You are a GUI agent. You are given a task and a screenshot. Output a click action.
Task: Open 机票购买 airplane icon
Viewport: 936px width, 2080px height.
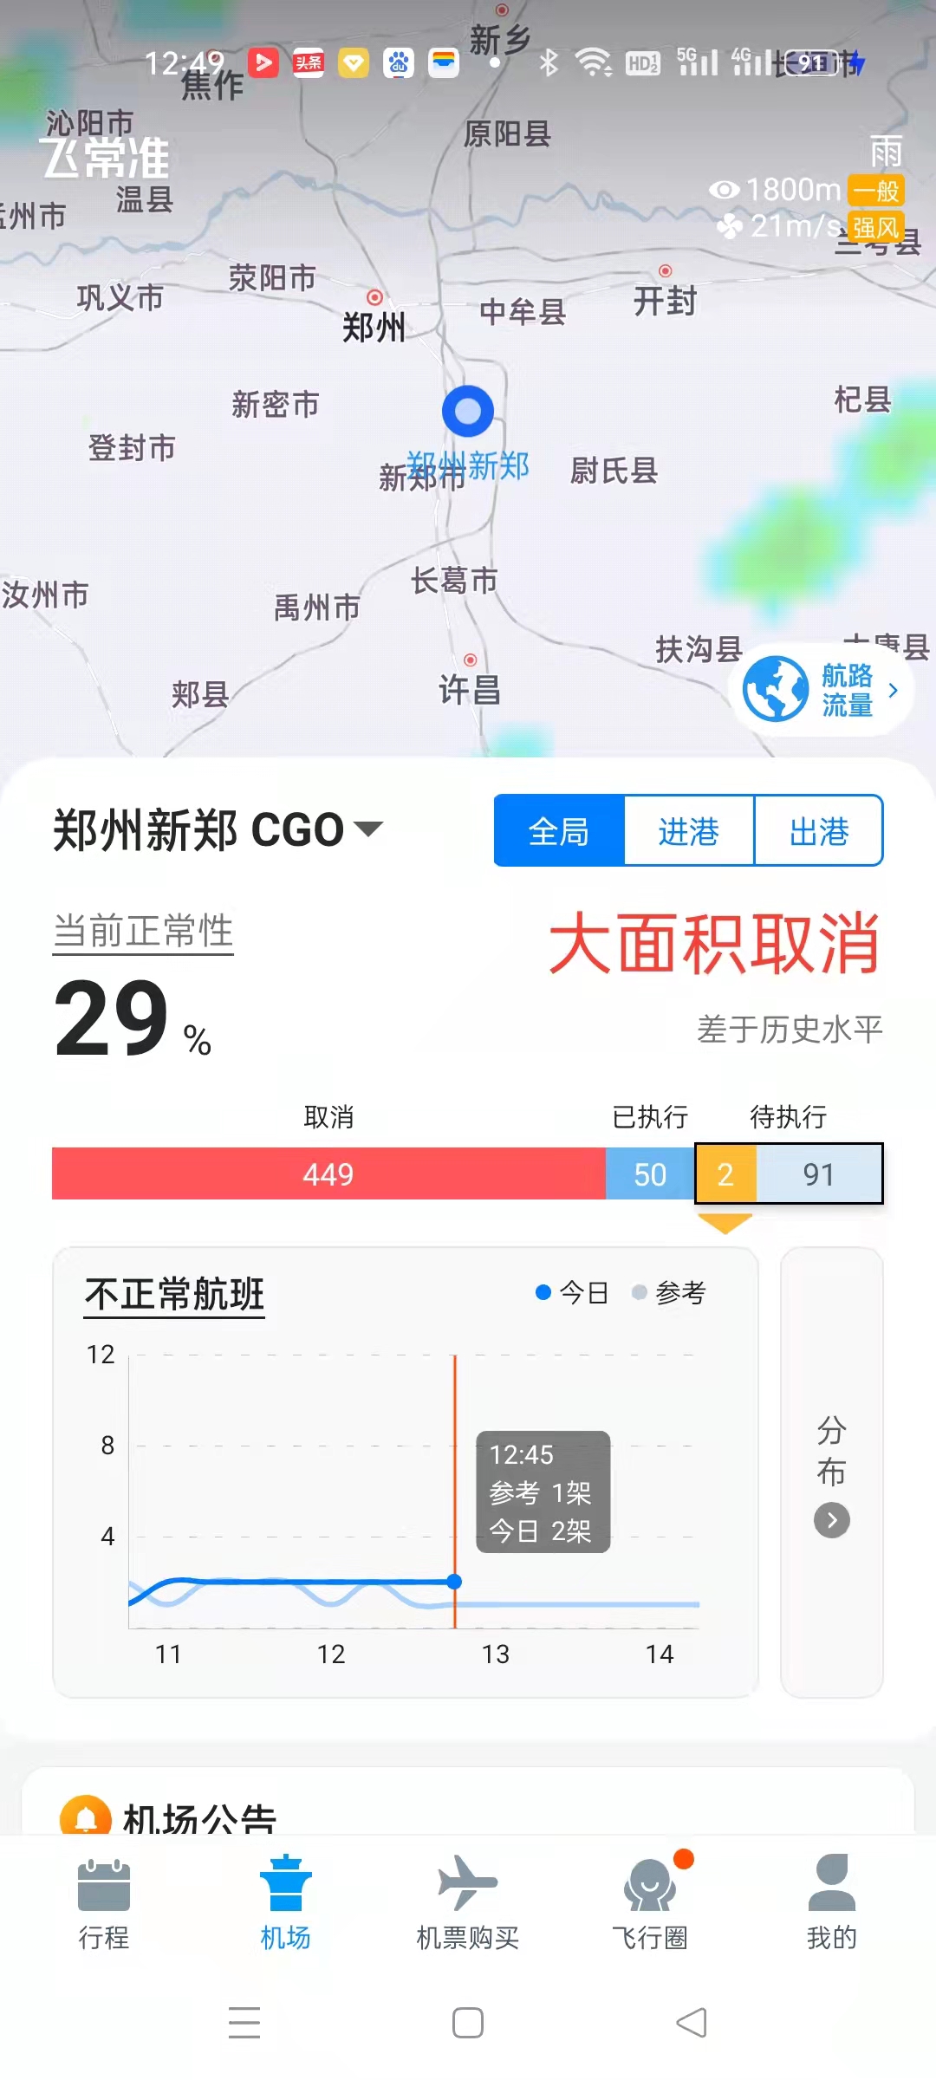click(467, 1882)
